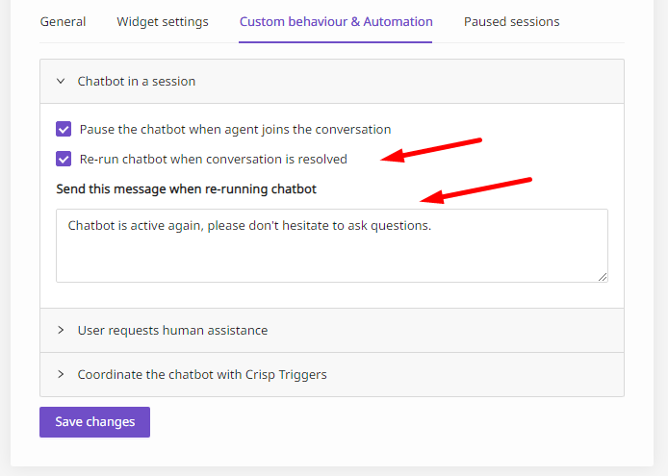
Task: Click the arrow icon next to Crisp Triggers section
Action: pos(61,374)
